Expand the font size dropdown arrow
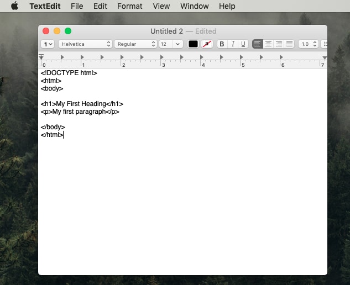 point(177,44)
